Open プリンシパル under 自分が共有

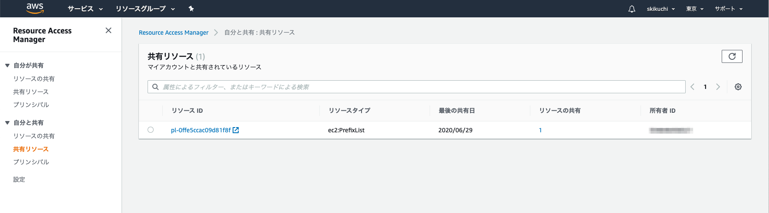(x=31, y=105)
